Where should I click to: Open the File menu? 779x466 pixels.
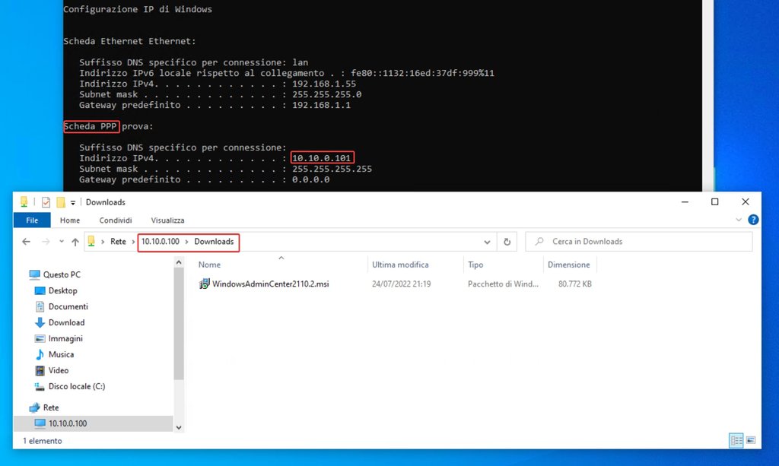tap(32, 220)
